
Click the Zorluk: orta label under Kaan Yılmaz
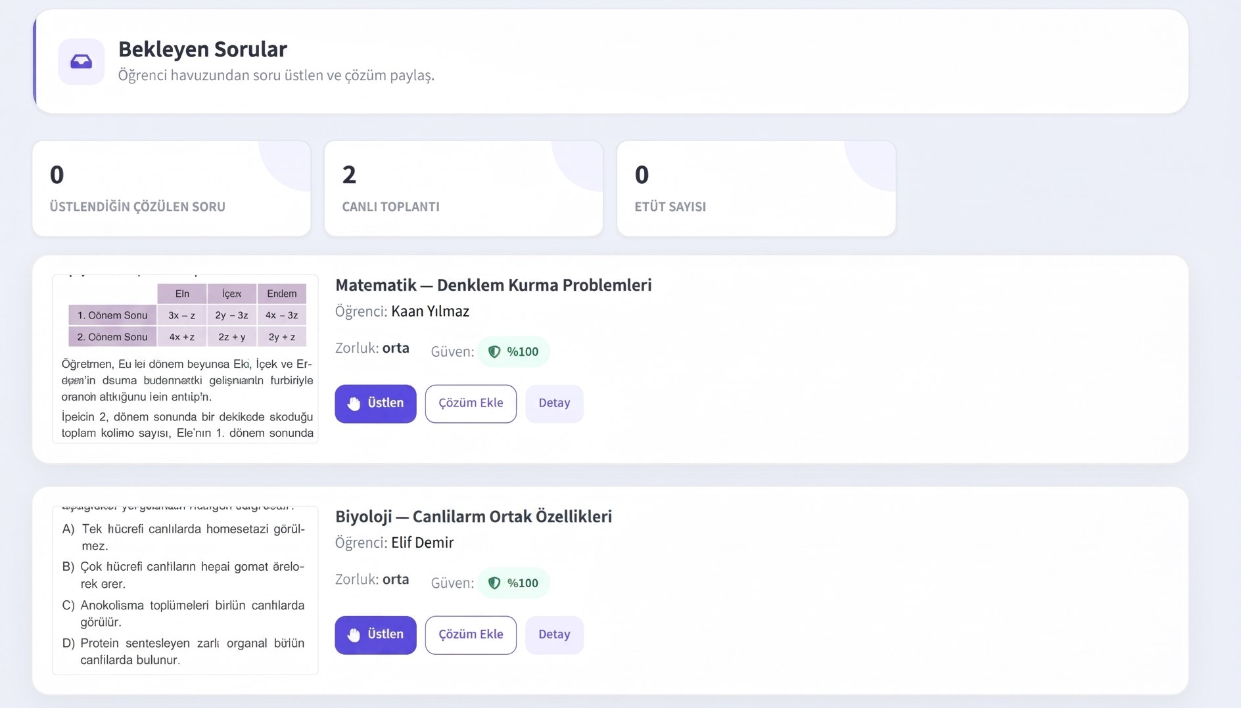(x=372, y=348)
